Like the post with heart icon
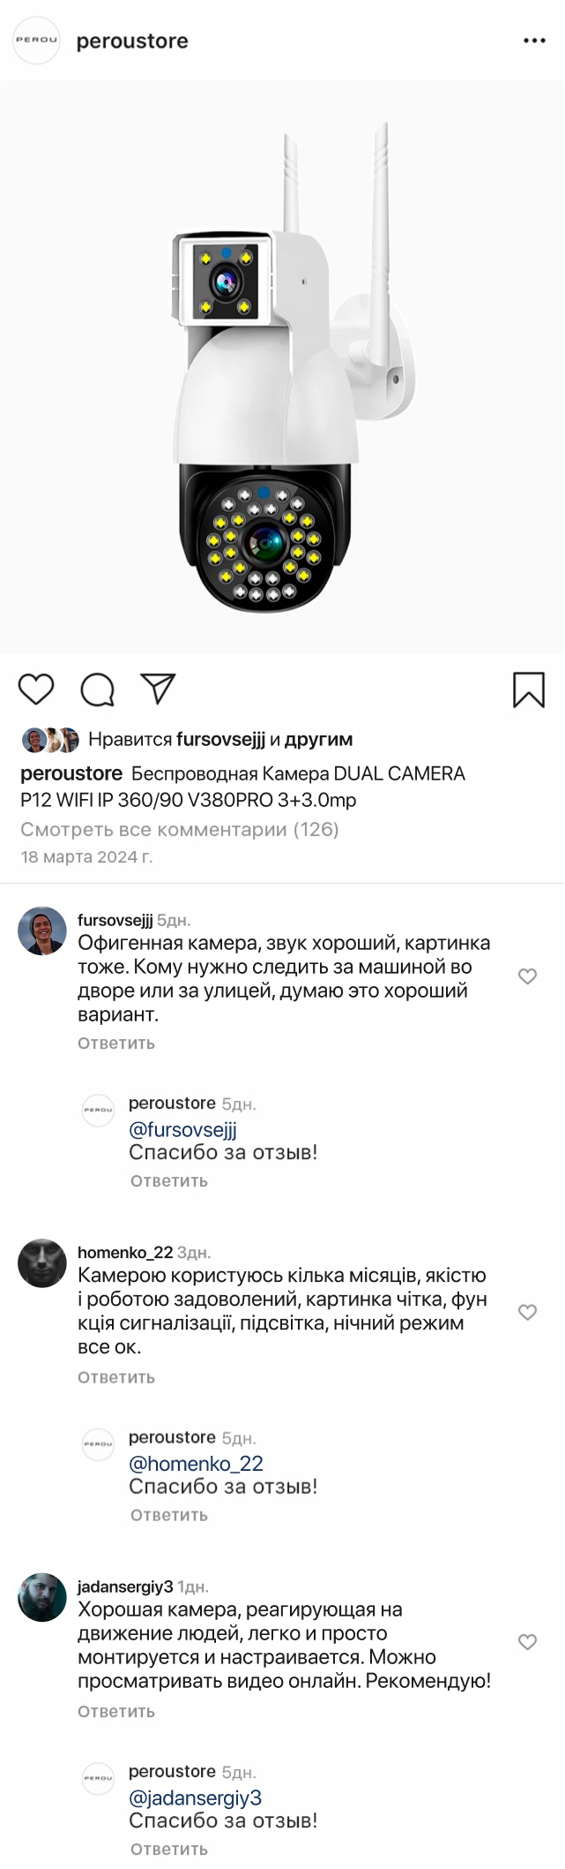 click(36, 690)
